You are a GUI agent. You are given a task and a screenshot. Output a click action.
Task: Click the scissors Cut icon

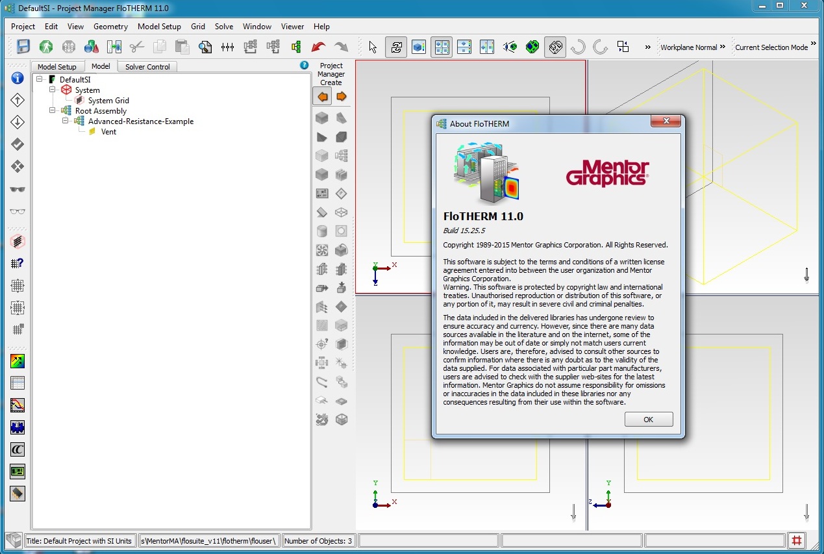pos(137,47)
